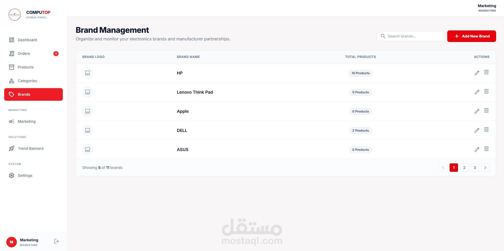The width and height of the screenshot is (504, 251).
Task: Click the Brand Name column header
Action: (188, 57)
